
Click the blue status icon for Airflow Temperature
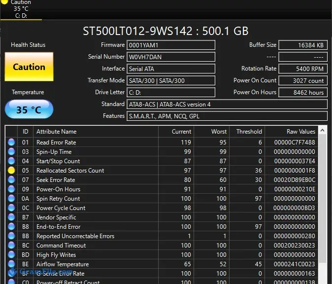pos(11,264)
